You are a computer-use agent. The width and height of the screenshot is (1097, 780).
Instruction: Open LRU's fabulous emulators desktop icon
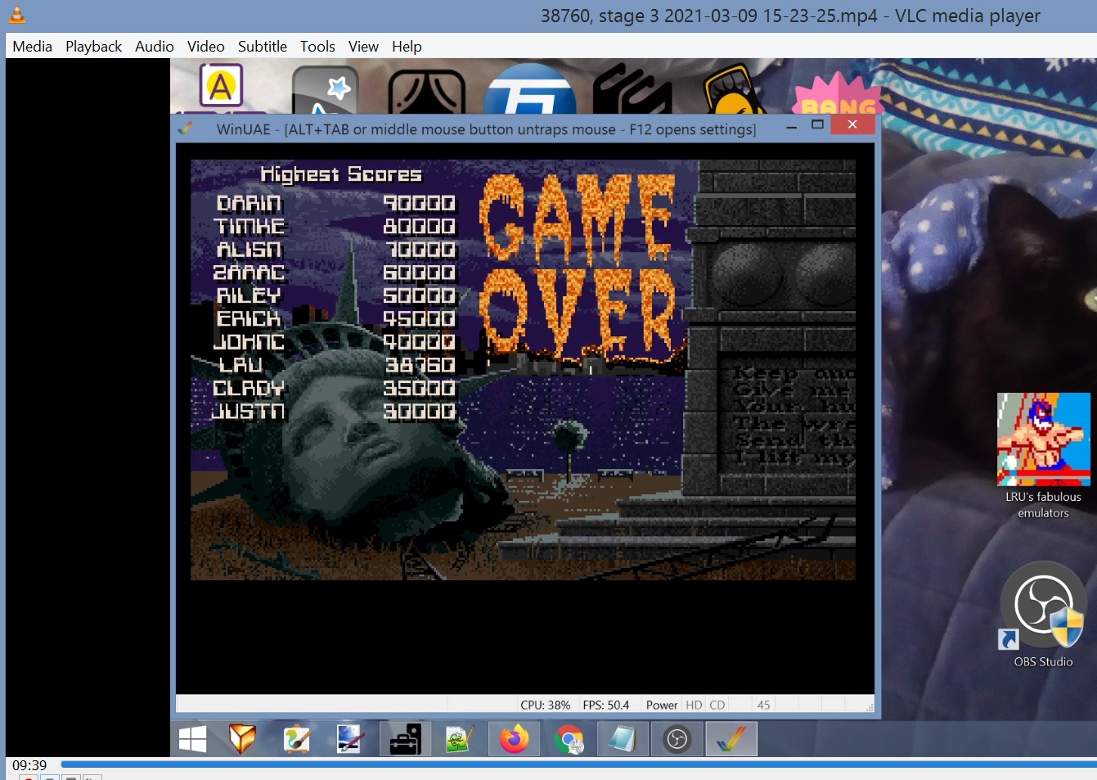[x=1043, y=442]
